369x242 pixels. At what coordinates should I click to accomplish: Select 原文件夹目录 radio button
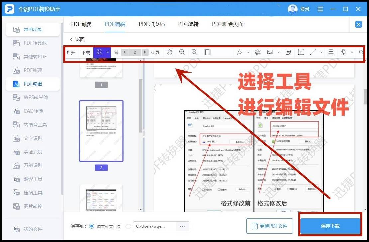[92, 226]
